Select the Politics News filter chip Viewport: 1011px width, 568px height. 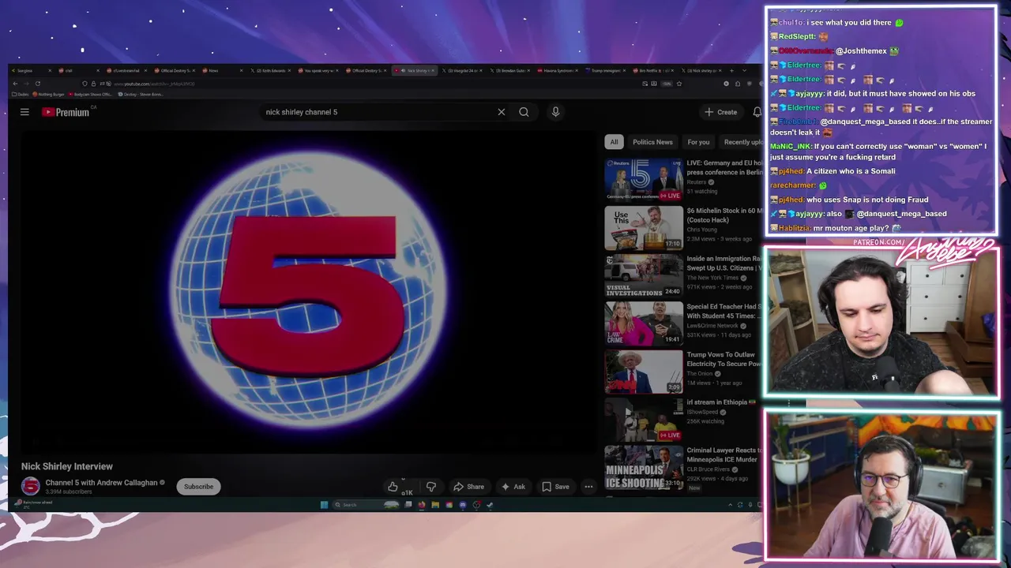[652, 142]
